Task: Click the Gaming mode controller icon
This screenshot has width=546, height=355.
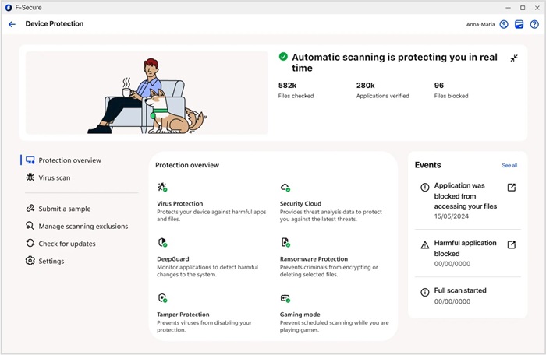Action: click(x=285, y=298)
